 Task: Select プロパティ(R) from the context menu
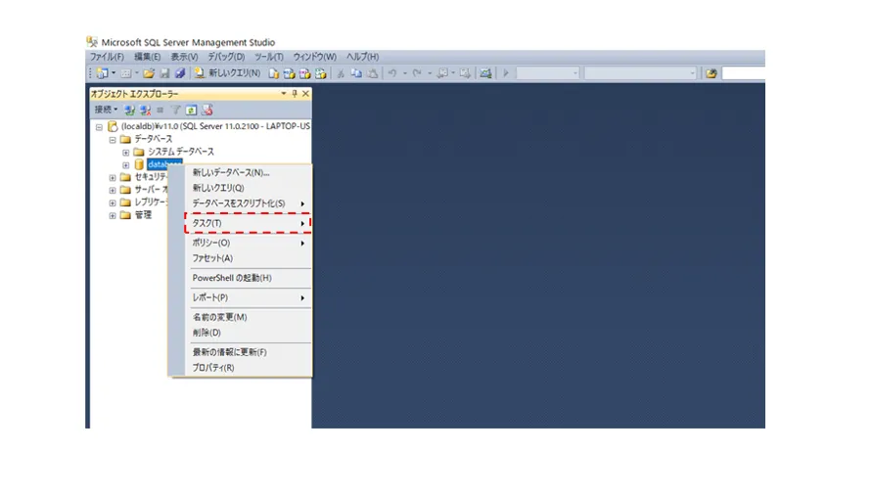[x=213, y=368]
